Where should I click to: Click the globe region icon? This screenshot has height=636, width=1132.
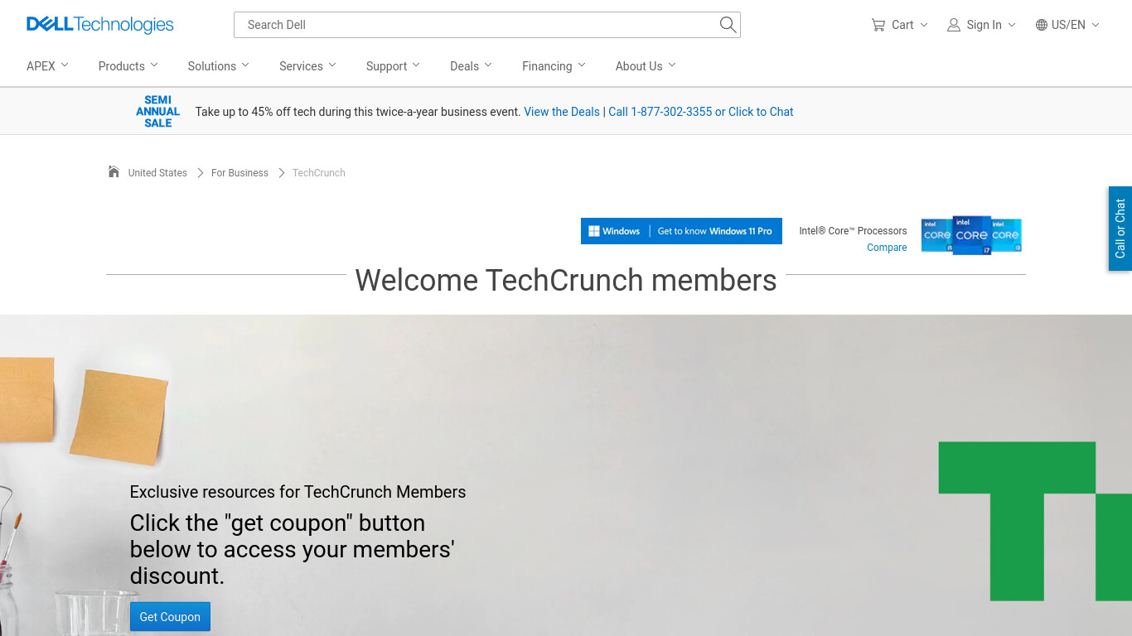(x=1042, y=25)
